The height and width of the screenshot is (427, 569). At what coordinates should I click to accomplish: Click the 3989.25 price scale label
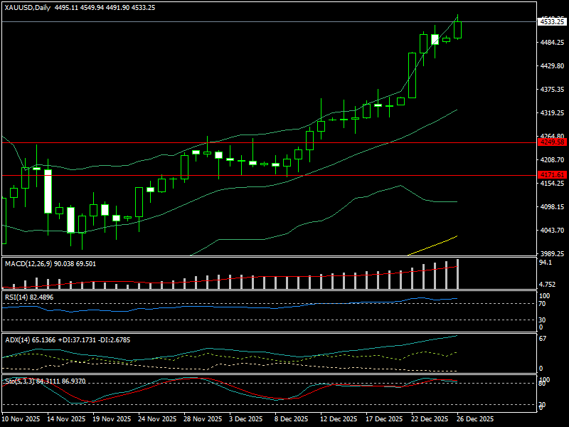[x=552, y=253]
